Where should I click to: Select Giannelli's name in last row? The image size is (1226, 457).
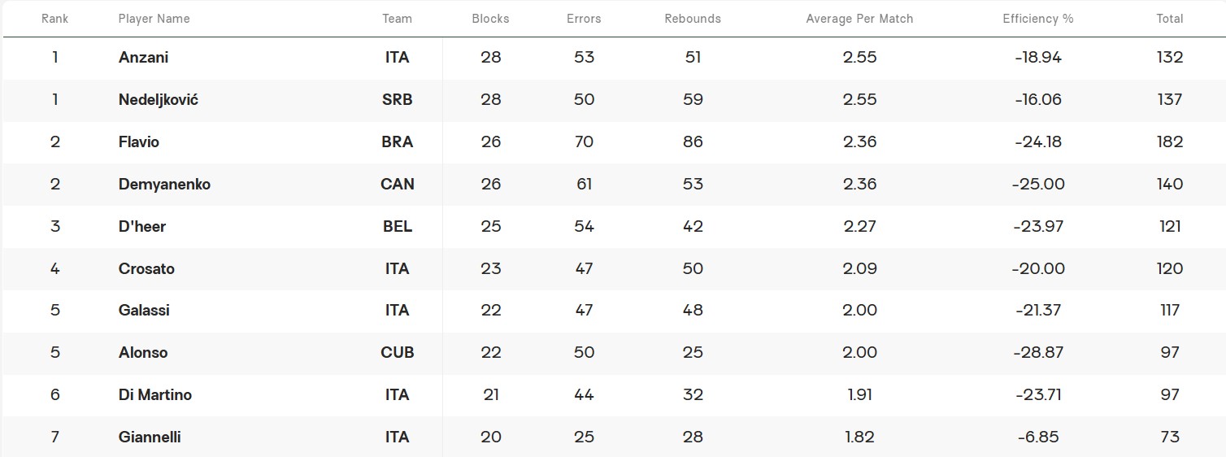[150, 437]
